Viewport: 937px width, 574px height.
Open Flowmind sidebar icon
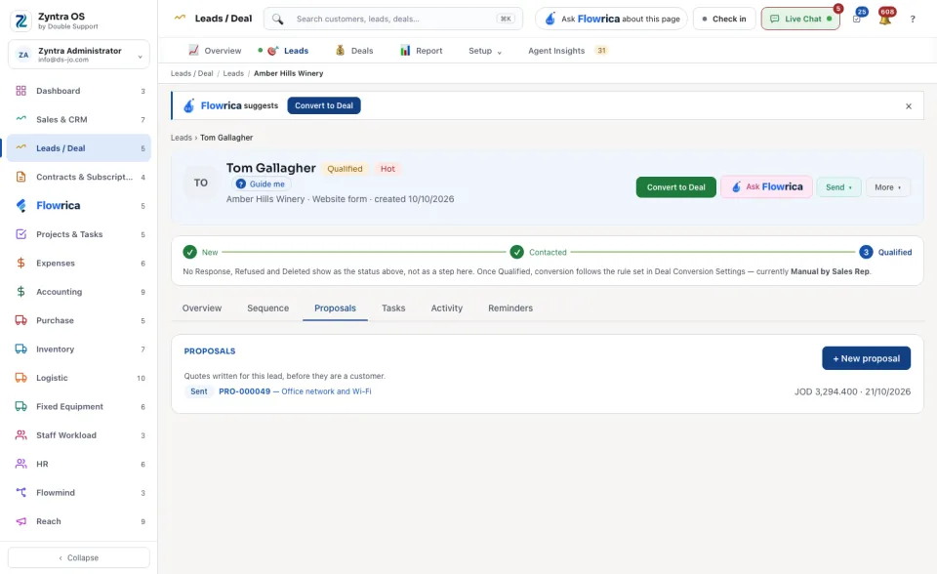[20, 493]
